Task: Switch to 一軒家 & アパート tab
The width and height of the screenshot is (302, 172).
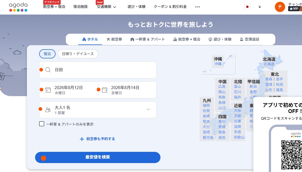Action: pos(147,39)
